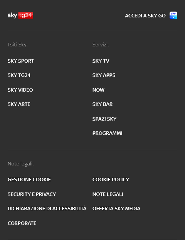Open Sky Arte site link
Screen dimensions: 185x240
pos(19,104)
